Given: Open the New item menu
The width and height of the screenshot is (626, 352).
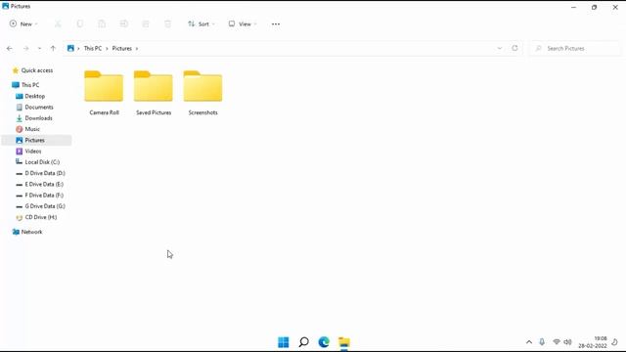Looking at the screenshot, I should coord(23,23).
